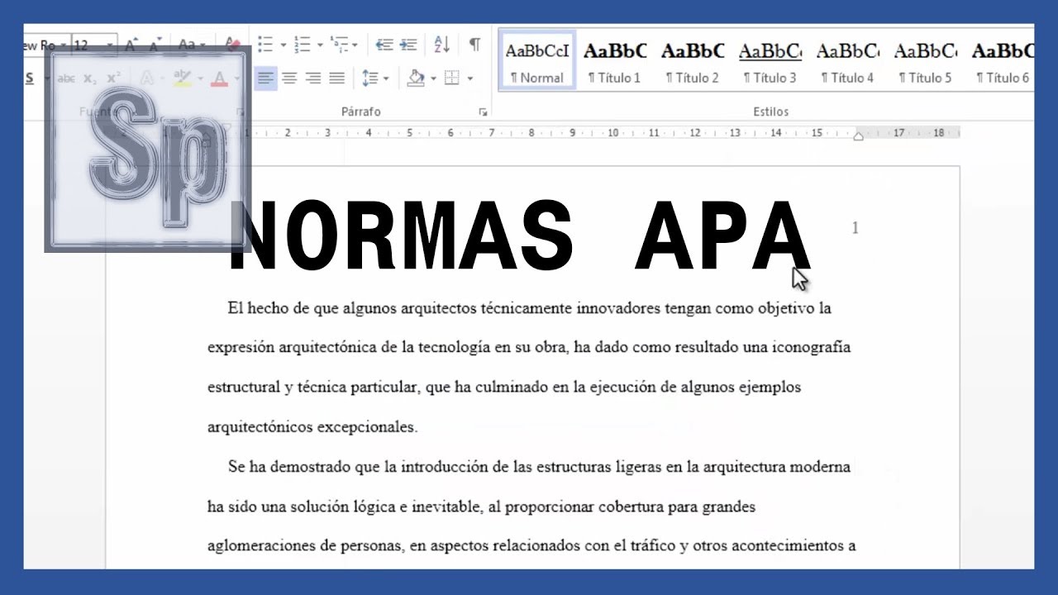This screenshot has height=595, width=1058.
Task: Click the clear formatting eraser icon
Action: pyautogui.click(x=232, y=45)
